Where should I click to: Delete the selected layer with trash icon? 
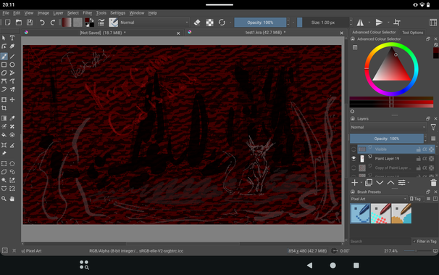click(x=433, y=183)
